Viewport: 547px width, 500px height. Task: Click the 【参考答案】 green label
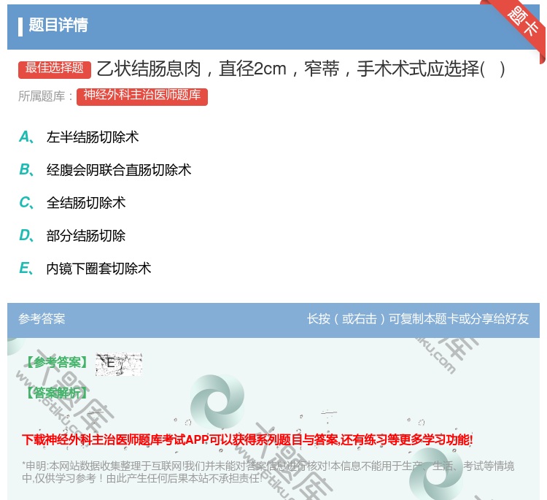[x=55, y=363]
